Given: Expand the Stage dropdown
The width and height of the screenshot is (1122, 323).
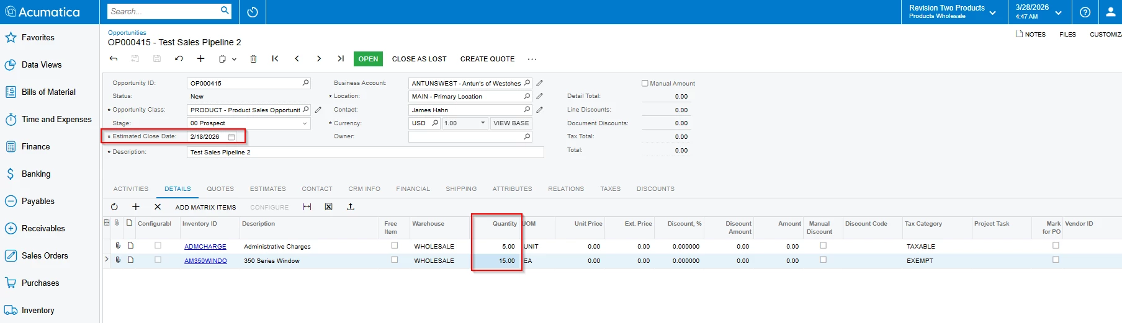Looking at the screenshot, I should [x=305, y=123].
